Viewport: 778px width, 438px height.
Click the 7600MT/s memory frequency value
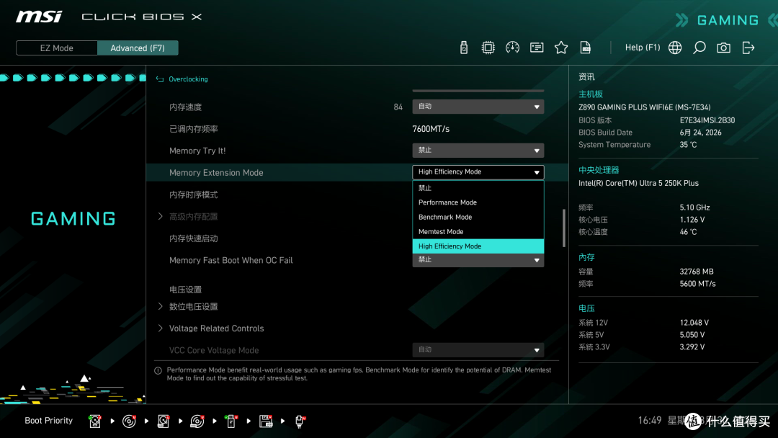431,129
